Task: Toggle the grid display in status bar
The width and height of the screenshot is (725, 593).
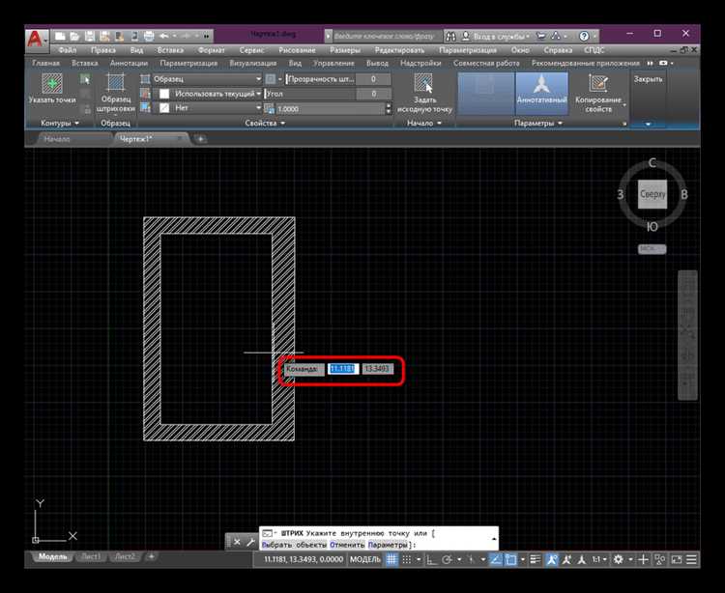Action: tap(392, 559)
